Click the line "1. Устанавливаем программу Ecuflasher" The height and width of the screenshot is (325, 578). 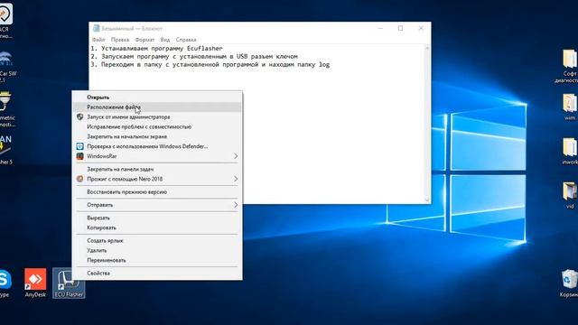pos(156,48)
